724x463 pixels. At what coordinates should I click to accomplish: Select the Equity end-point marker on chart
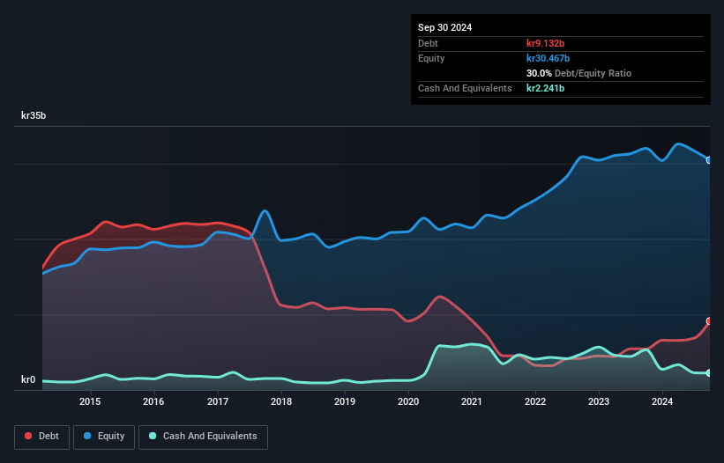(709, 160)
